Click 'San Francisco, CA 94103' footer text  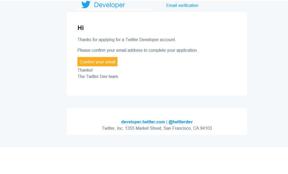pyautogui.click(x=187, y=128)
